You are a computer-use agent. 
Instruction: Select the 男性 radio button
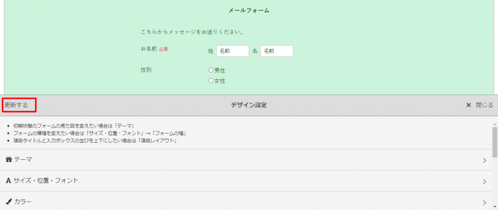211,70
